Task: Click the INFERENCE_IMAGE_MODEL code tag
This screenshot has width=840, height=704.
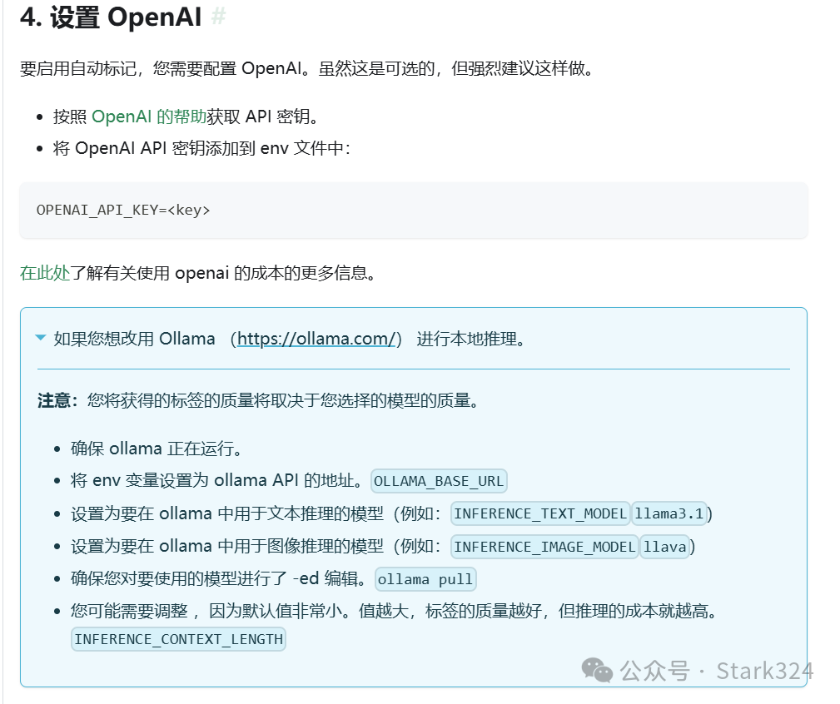Action: (544, 547)
